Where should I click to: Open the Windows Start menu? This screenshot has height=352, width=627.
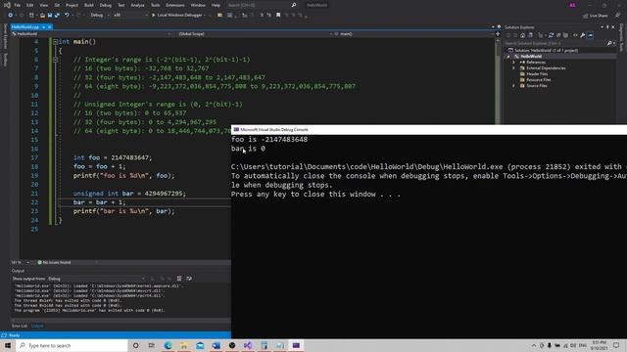8,345
